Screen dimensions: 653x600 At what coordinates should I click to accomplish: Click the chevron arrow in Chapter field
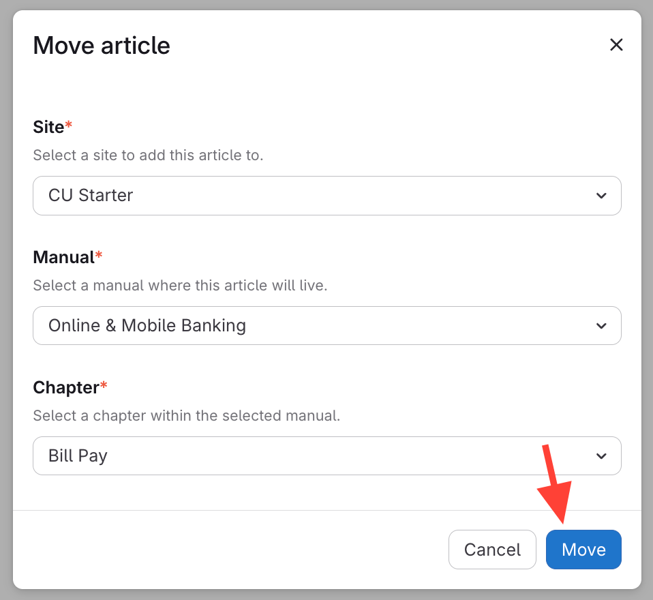point(601,455)
